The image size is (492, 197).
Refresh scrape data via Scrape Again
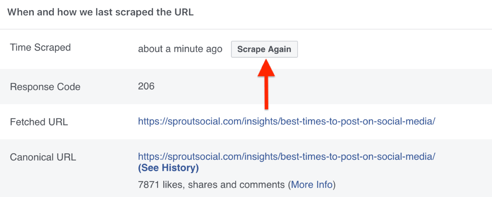264,49
